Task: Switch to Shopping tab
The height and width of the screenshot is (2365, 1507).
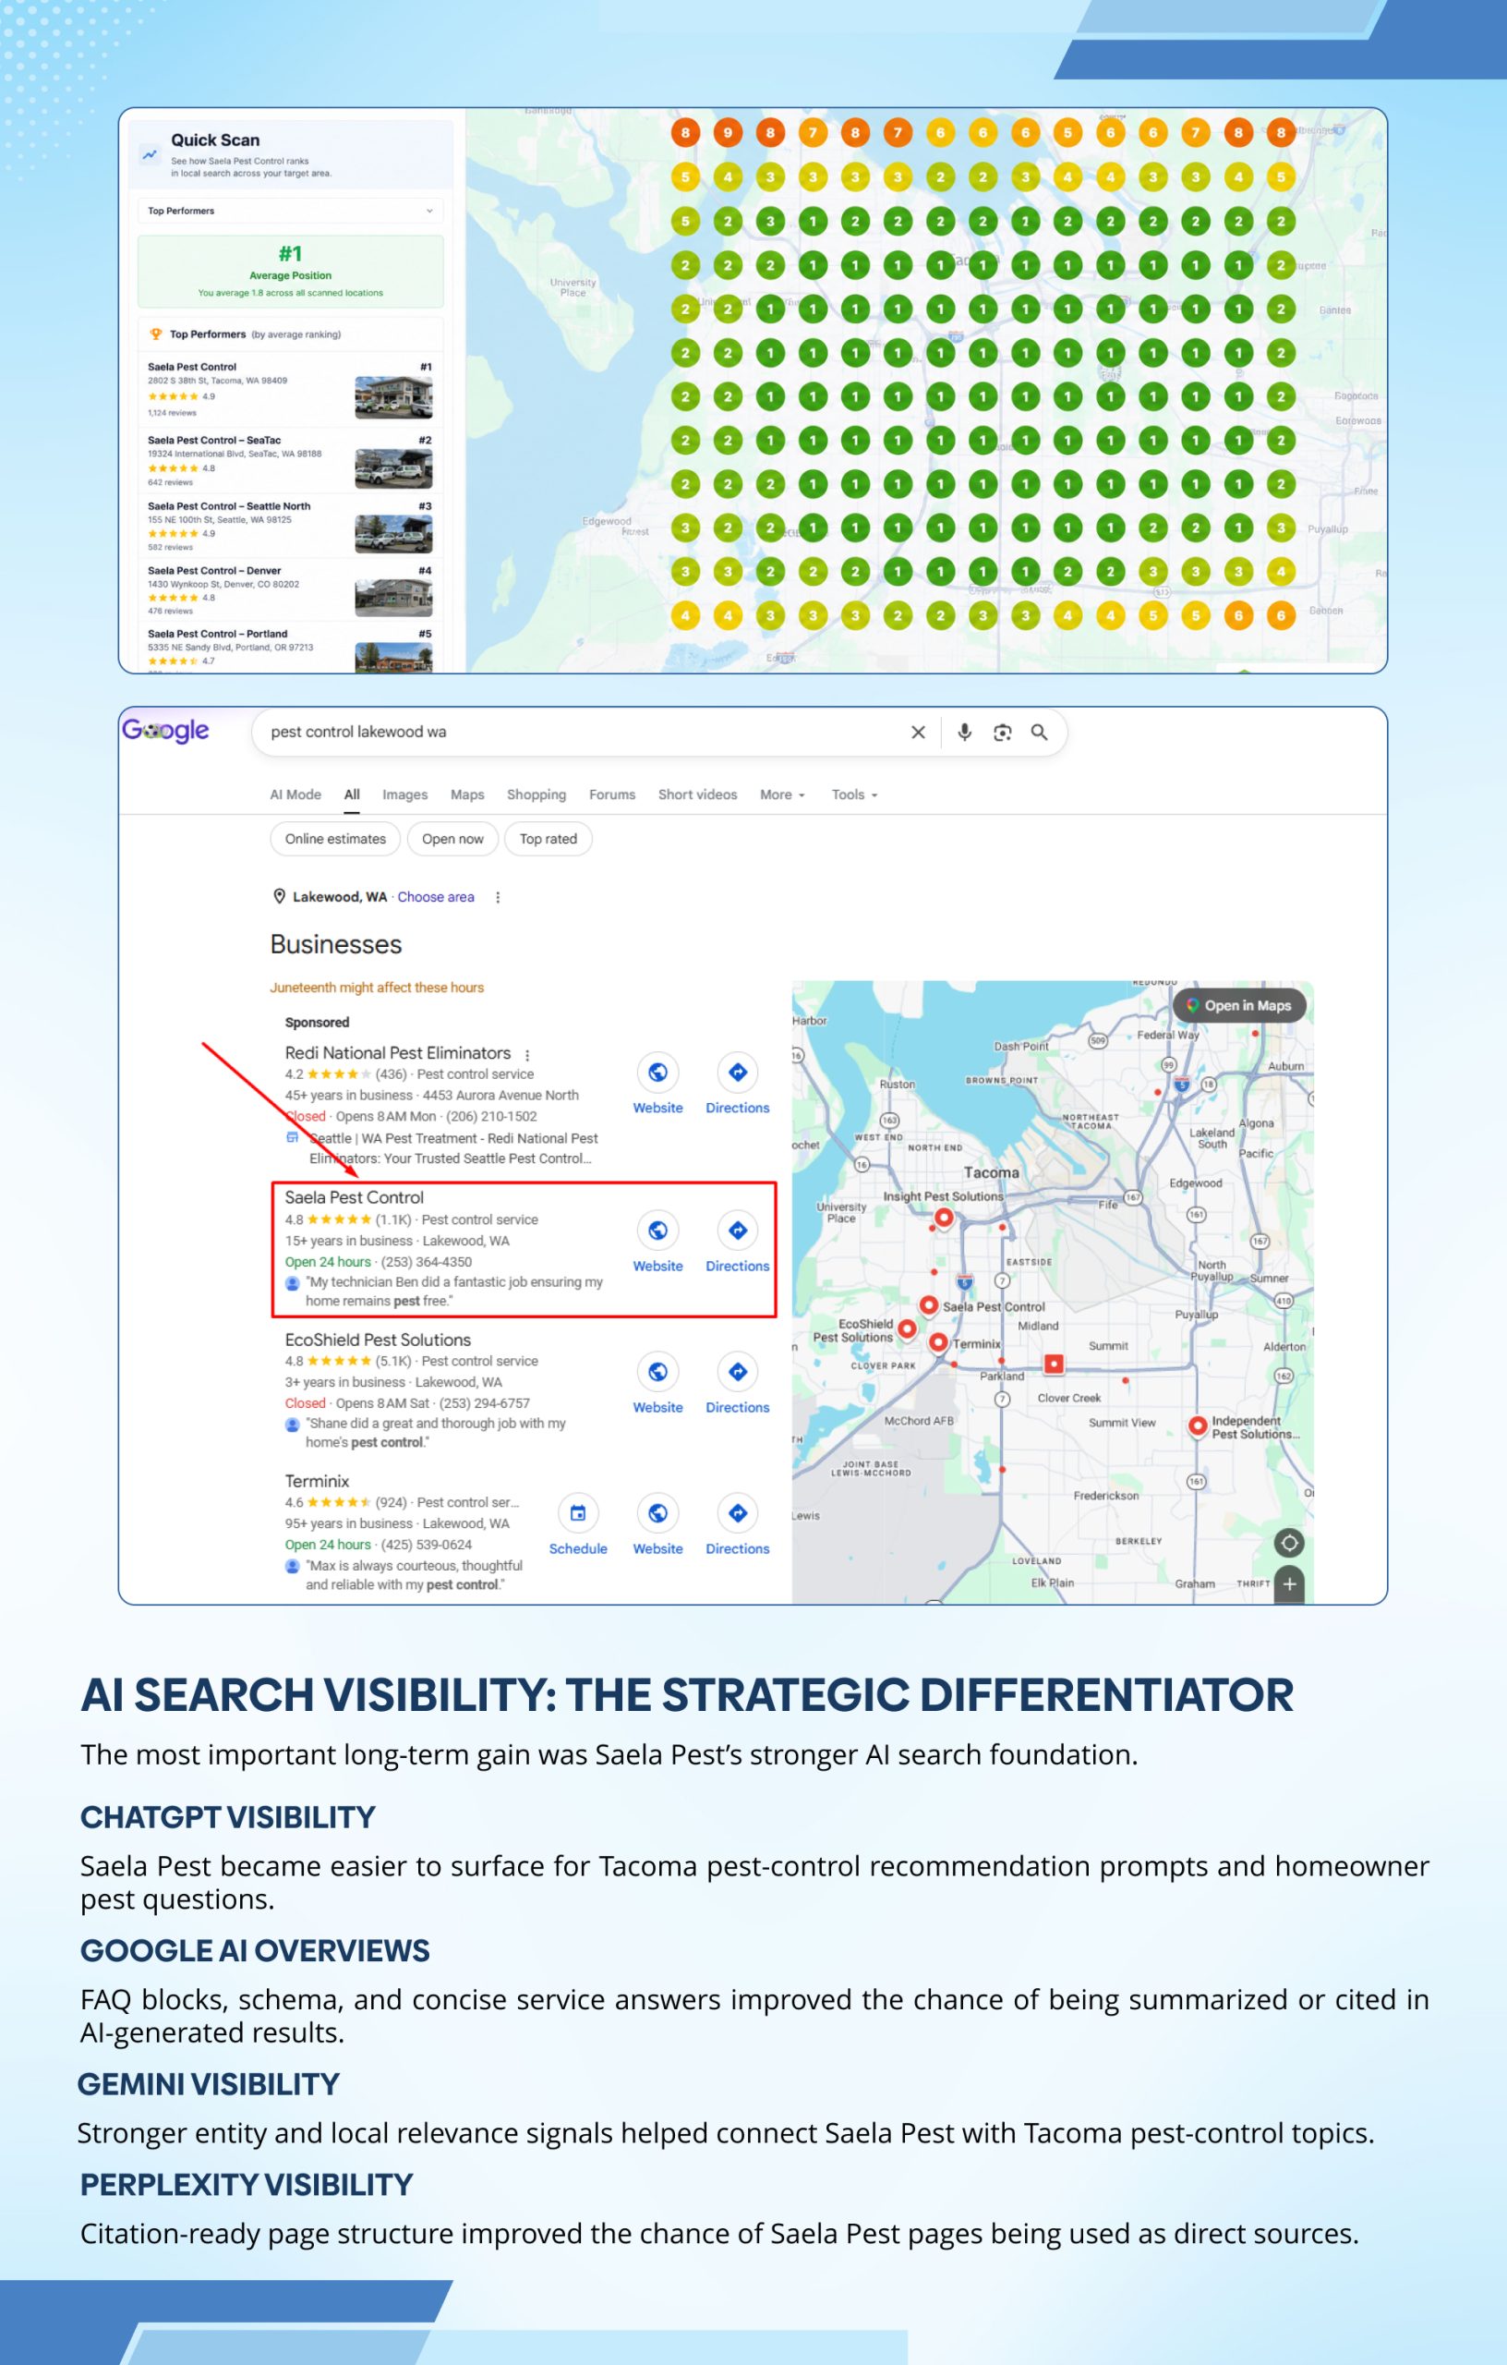Action: (536, 794)
